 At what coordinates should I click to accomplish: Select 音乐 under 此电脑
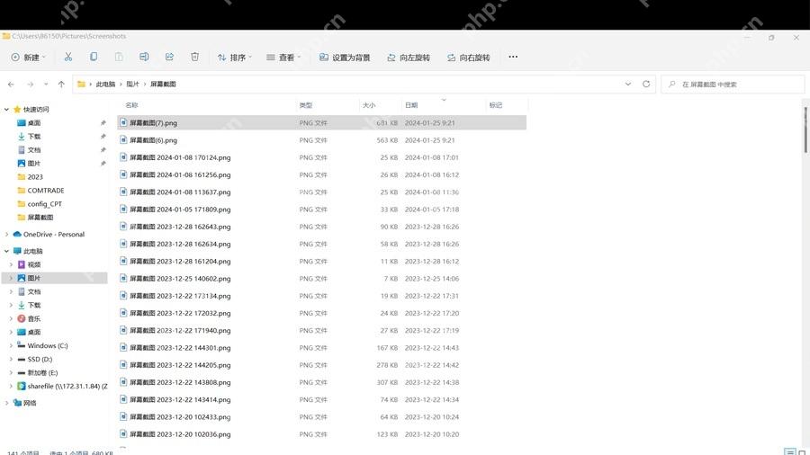(x=34, y=318)
